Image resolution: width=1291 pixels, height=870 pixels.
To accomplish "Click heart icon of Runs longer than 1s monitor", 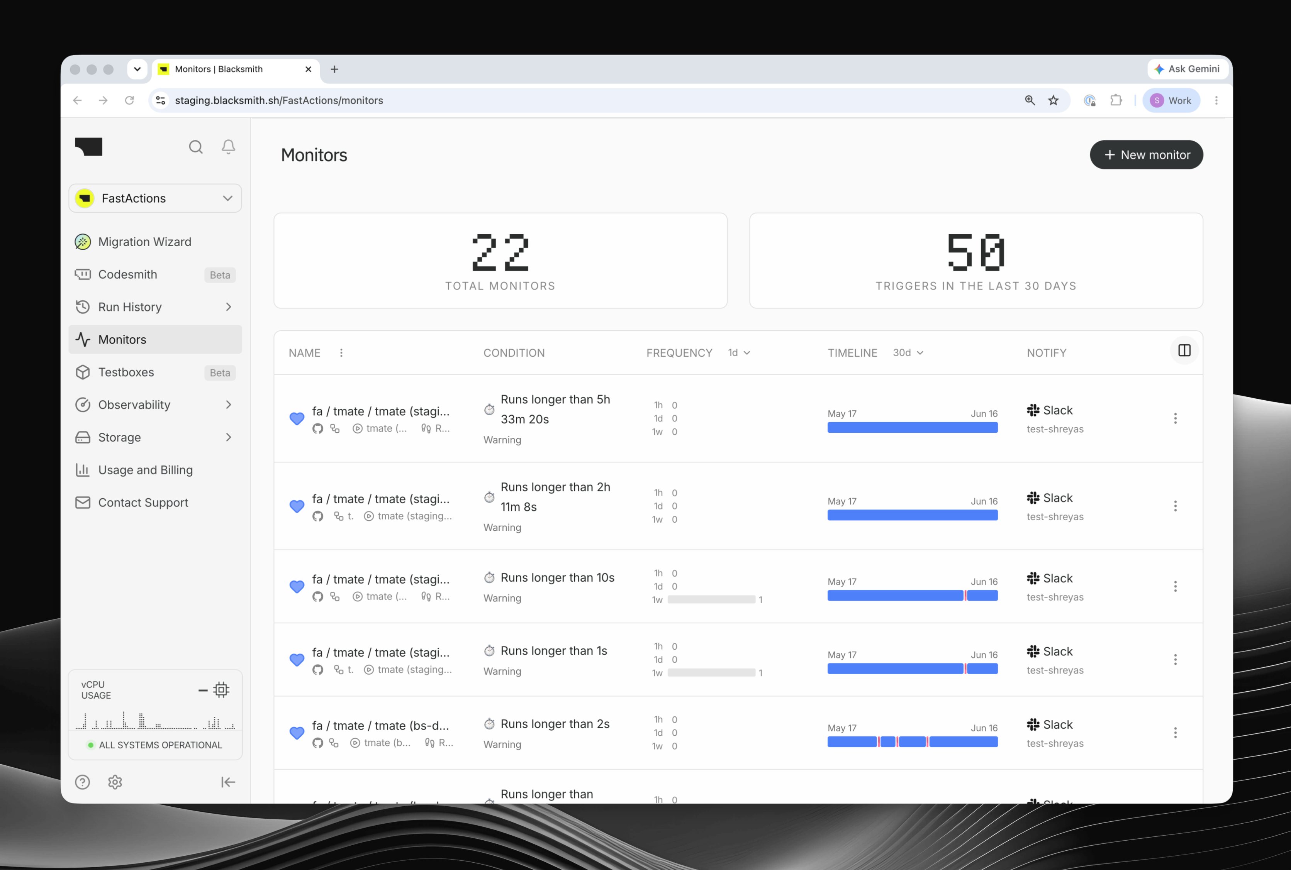I will coord(297,660).
